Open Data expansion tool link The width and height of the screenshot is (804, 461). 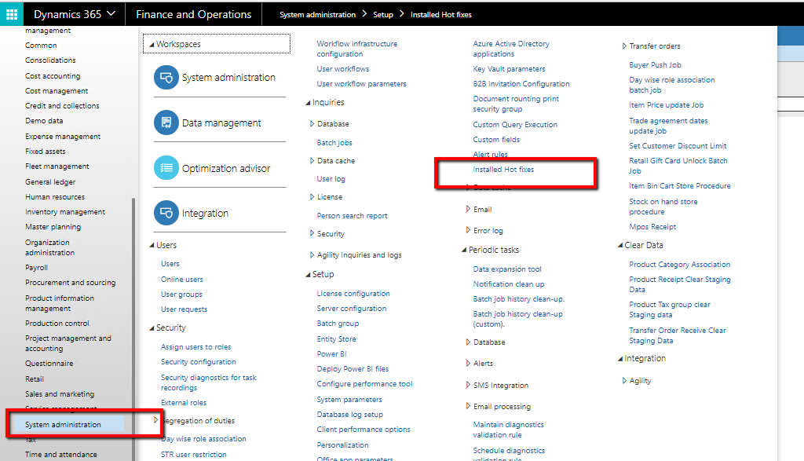point(507,269)
